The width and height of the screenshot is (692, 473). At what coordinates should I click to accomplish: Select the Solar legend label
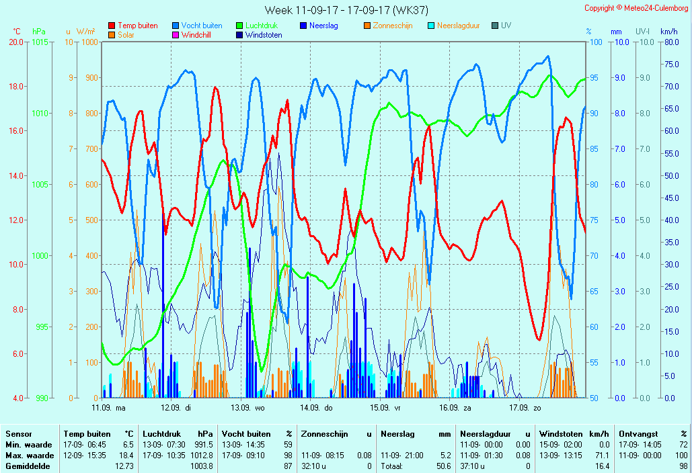tap(126, 36)
